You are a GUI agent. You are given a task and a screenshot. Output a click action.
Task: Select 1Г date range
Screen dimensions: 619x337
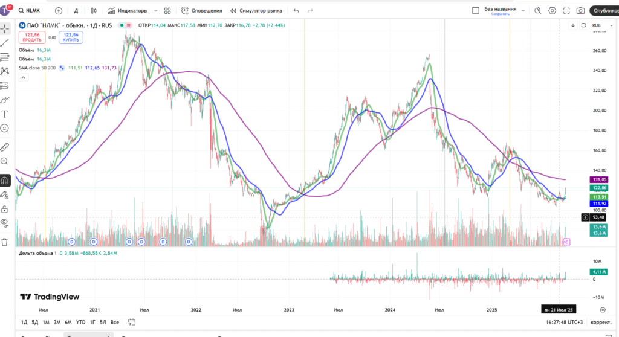tap(92, 322)
